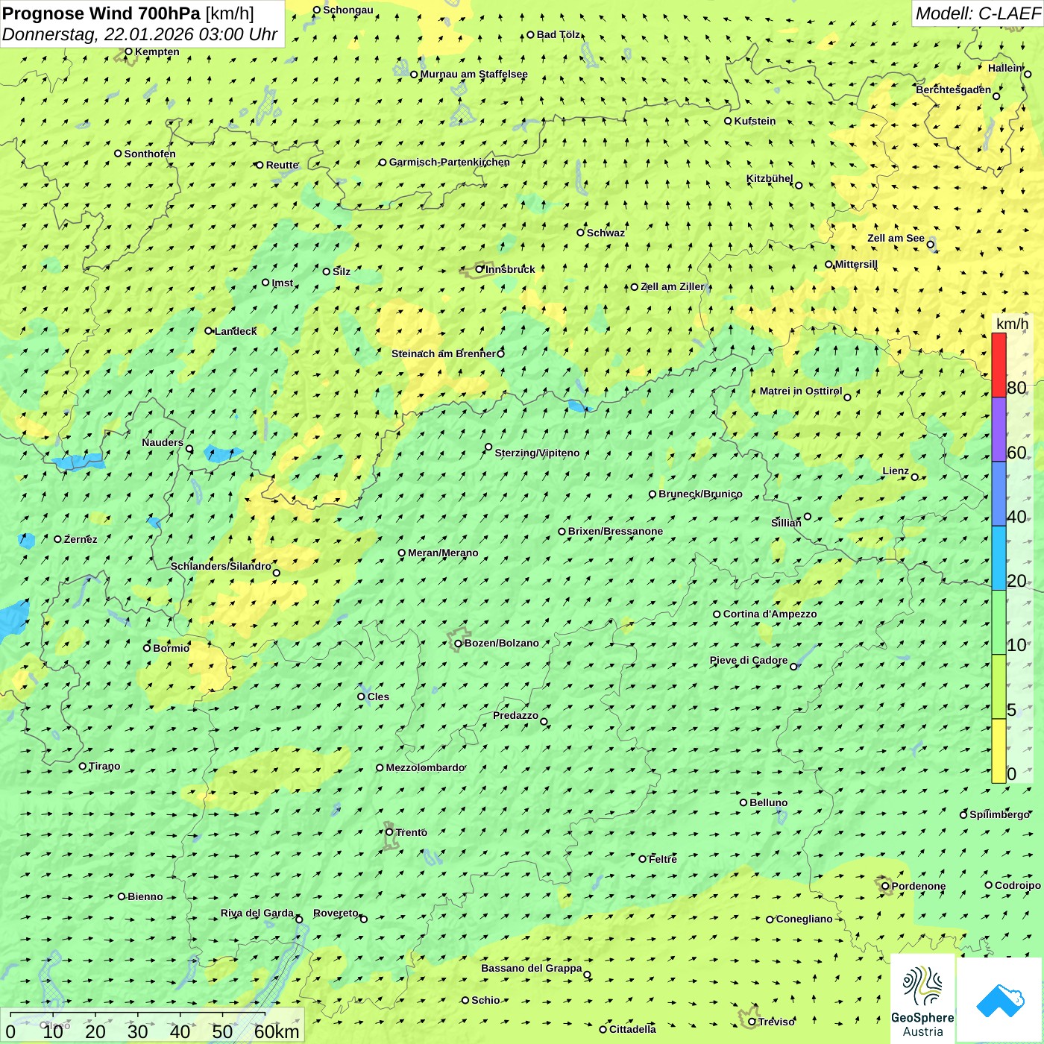Click the 'Schio' label

tap(485, 1000)
